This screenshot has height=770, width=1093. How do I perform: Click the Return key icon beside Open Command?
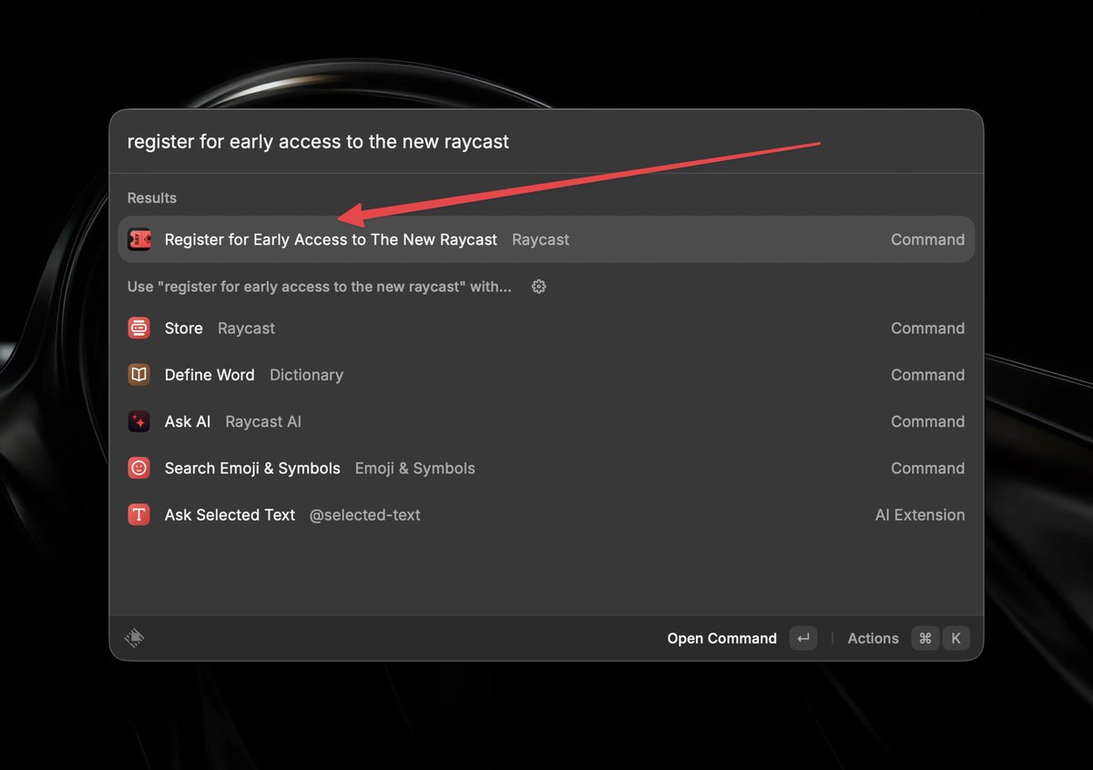point(803,638)
